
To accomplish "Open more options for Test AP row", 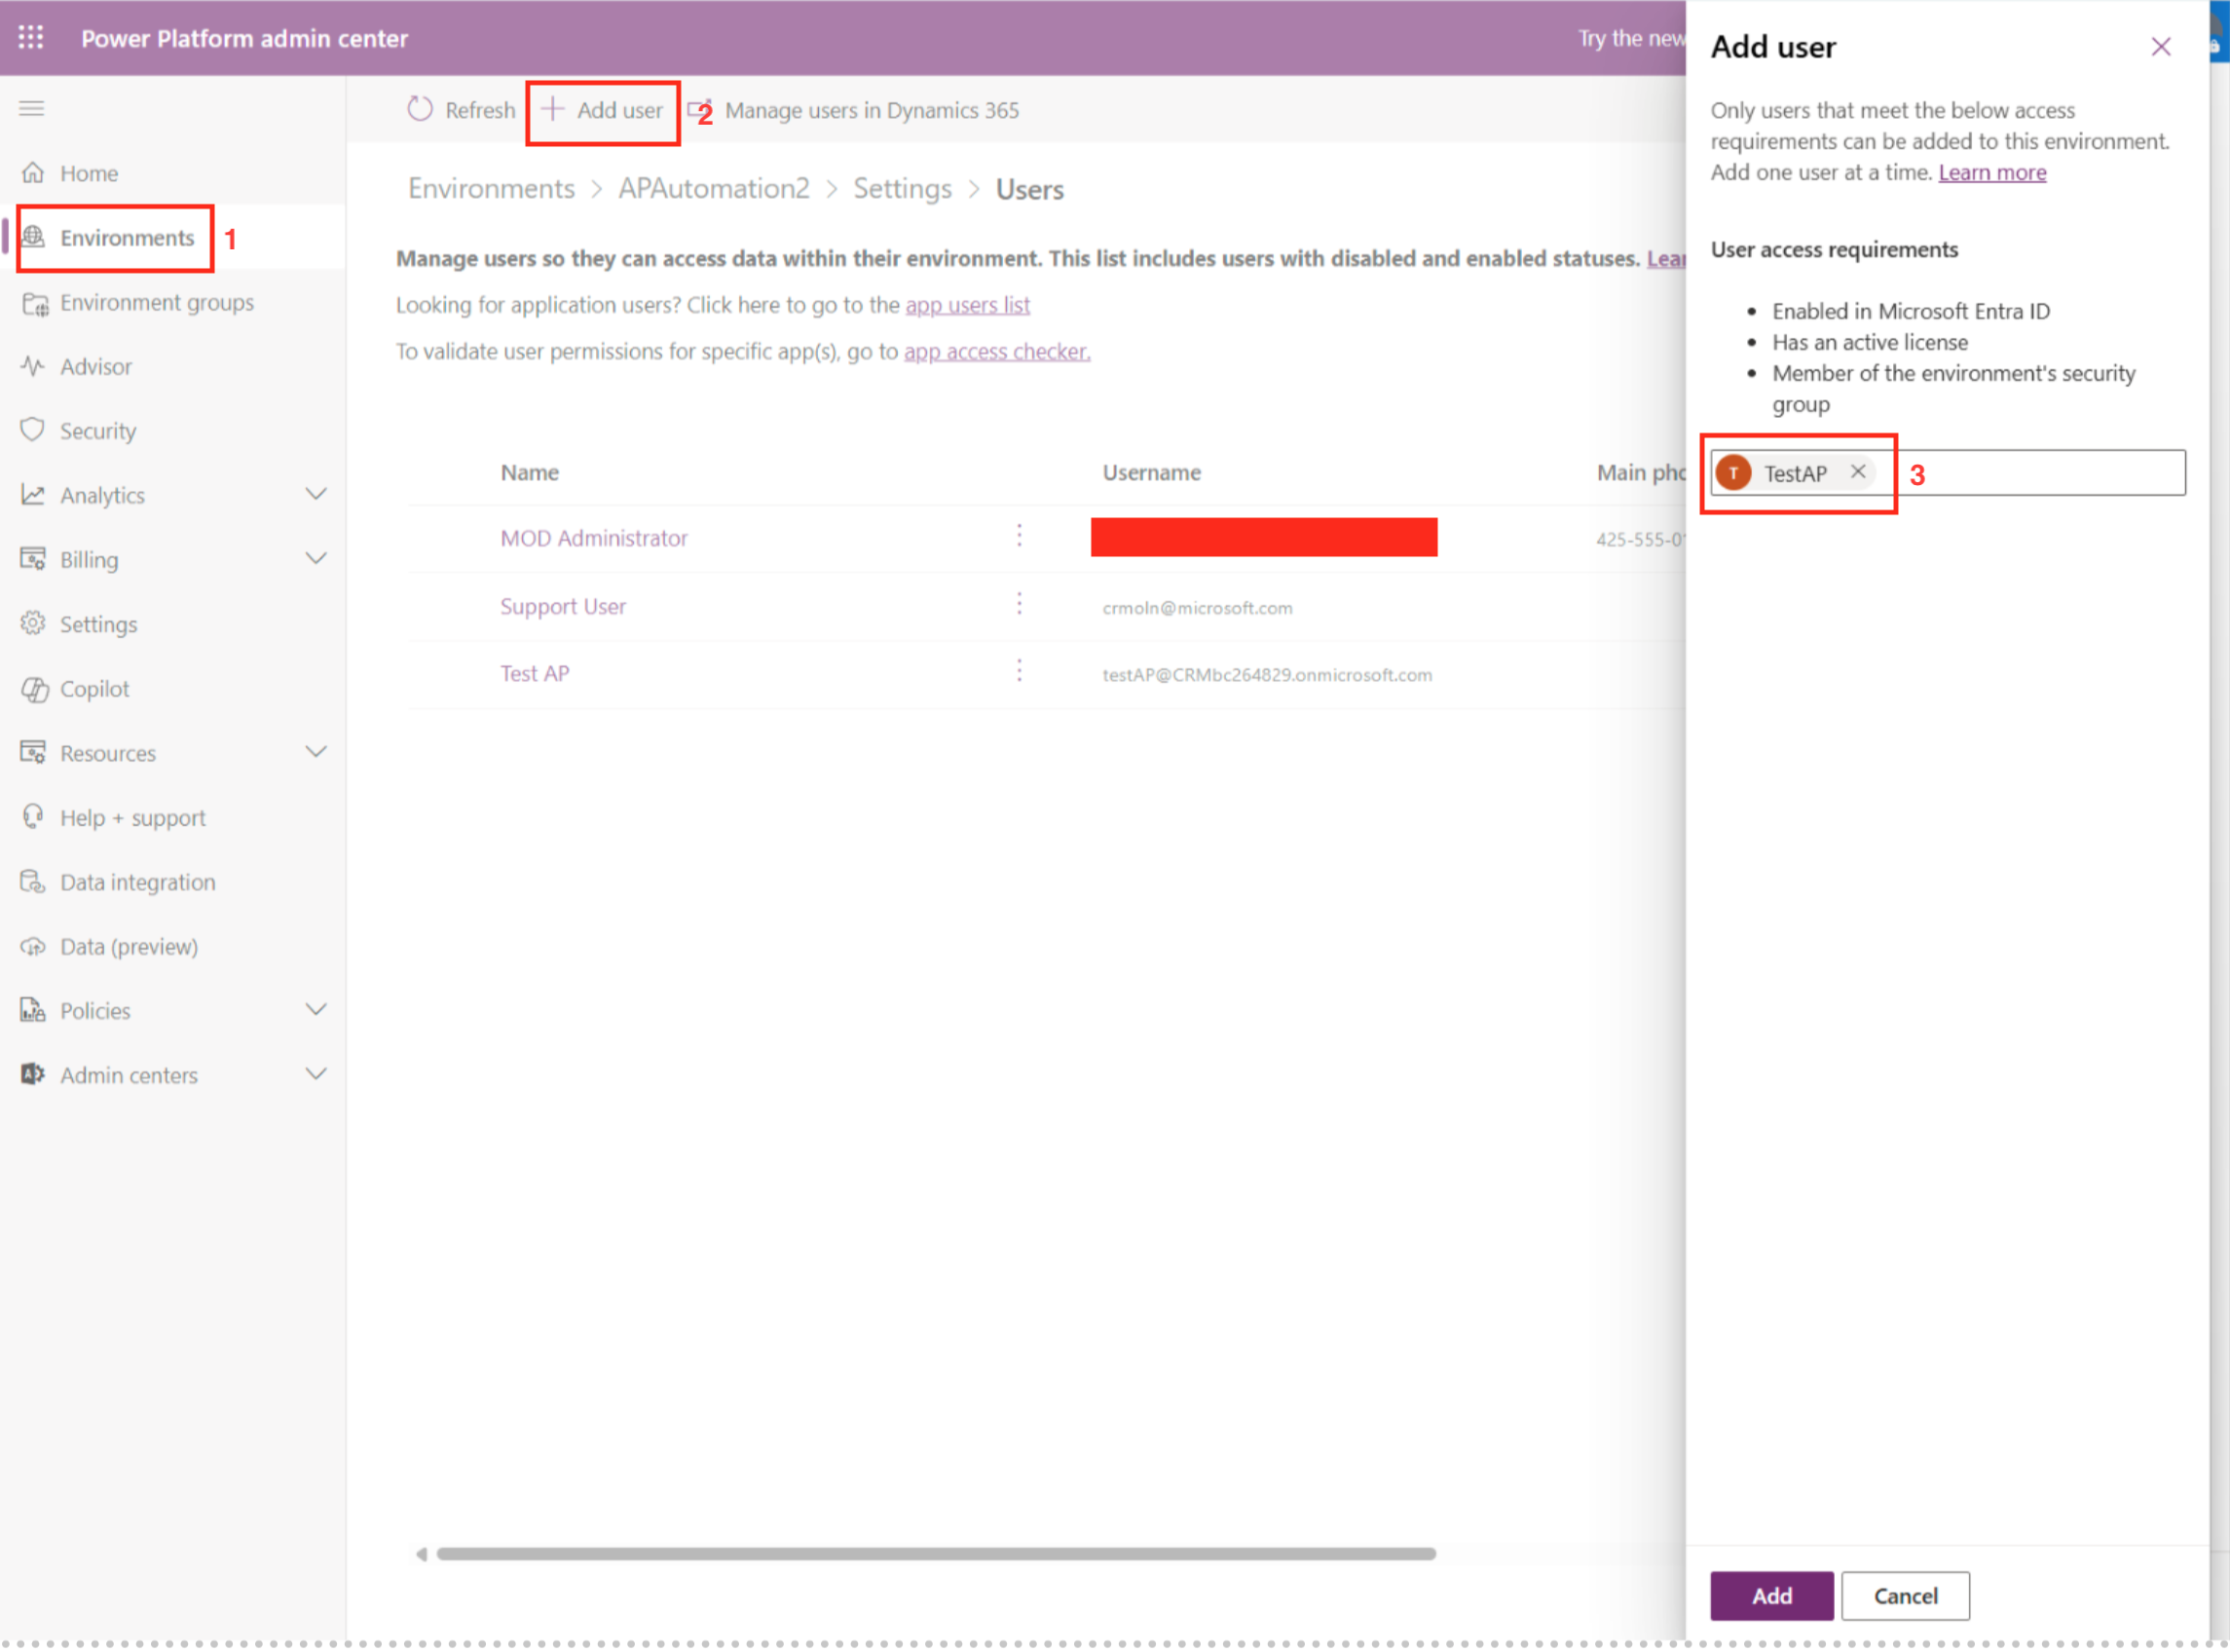I will (x=1019, y=671).
